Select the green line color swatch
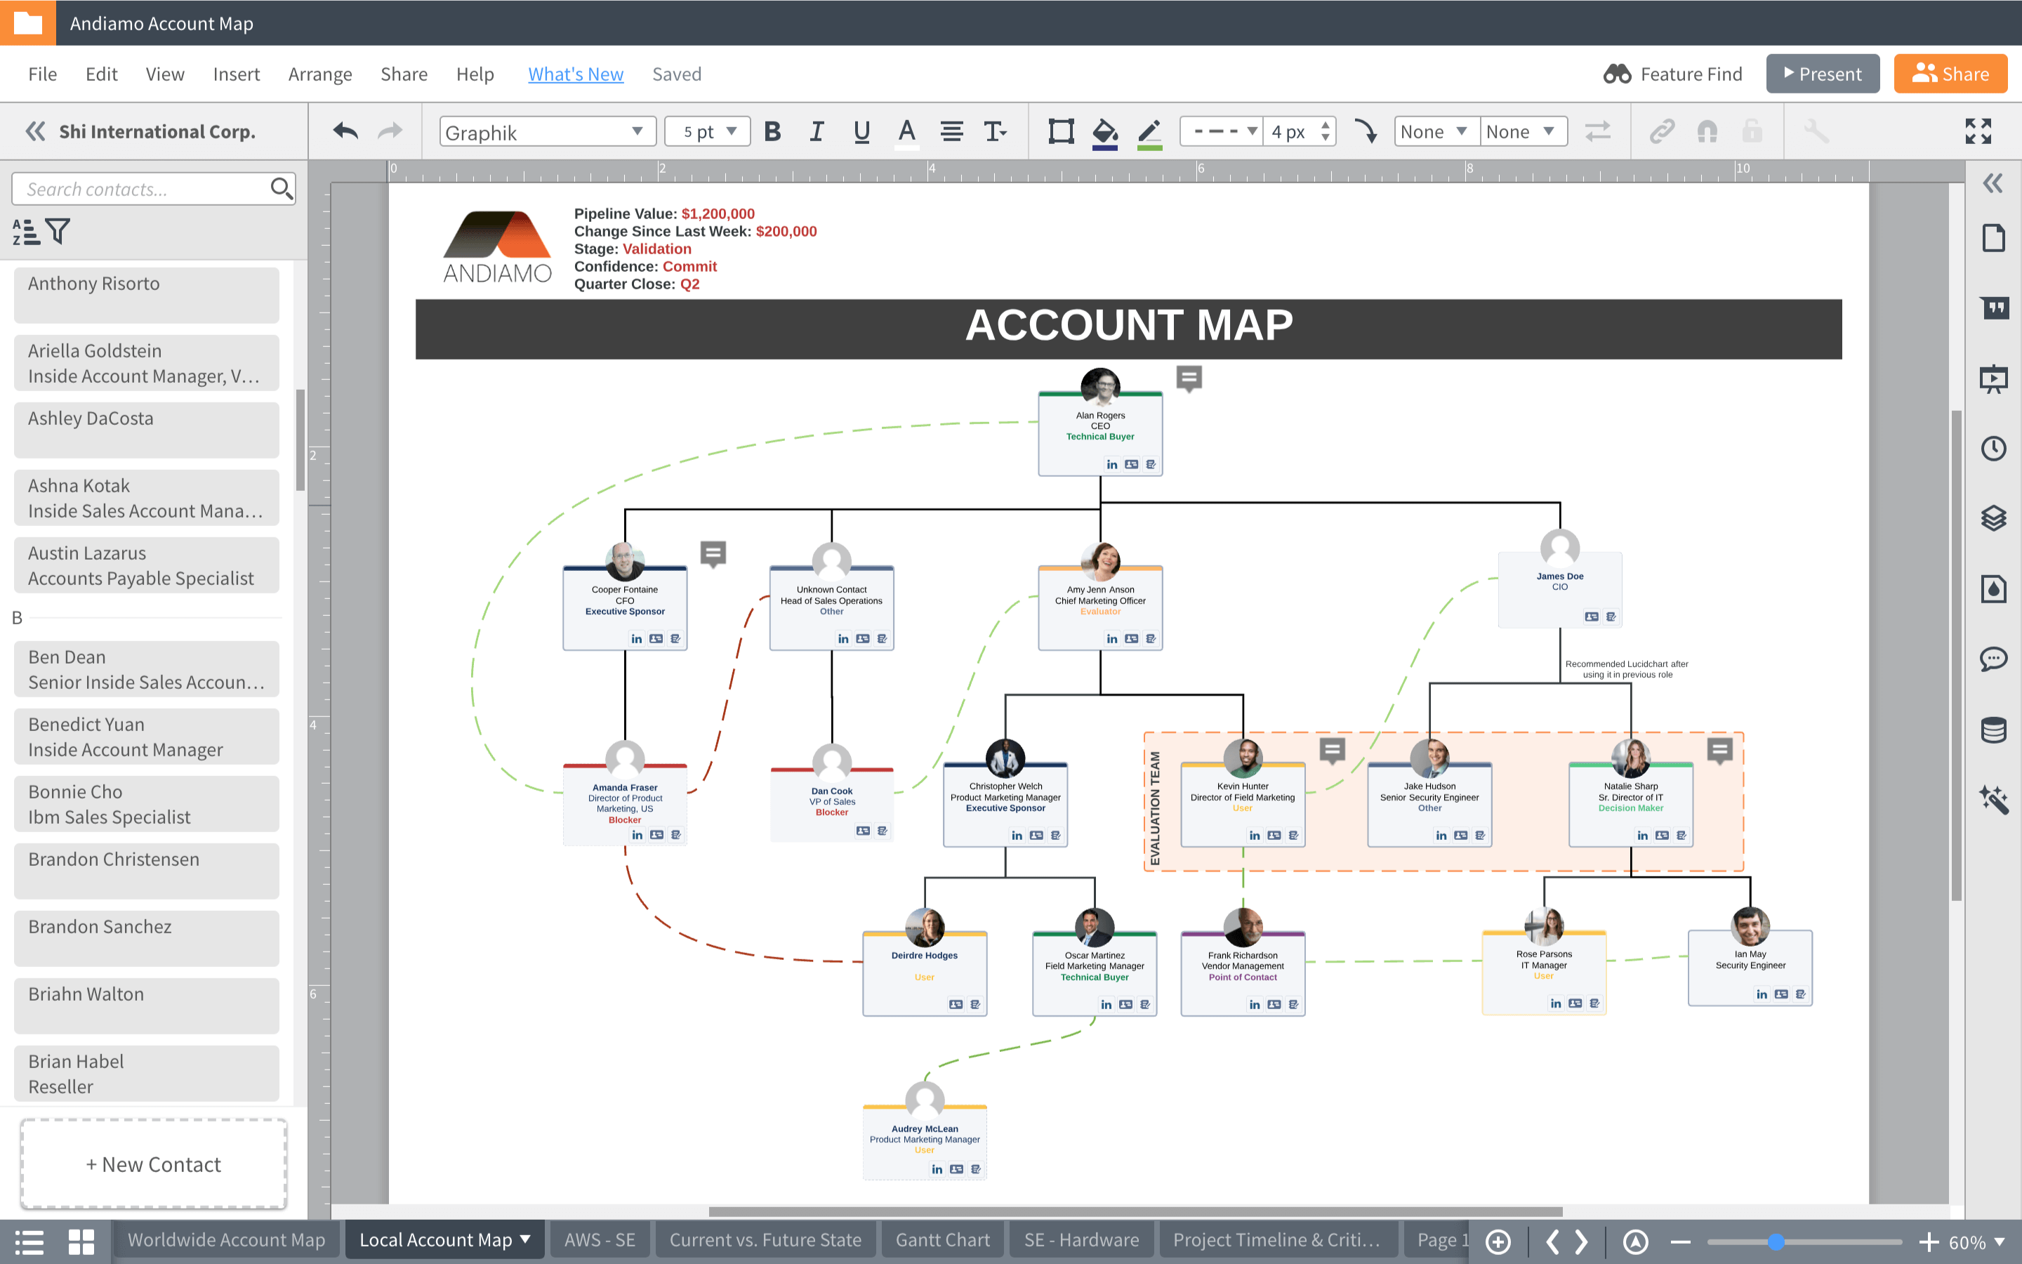Image resolution: width=2022 pixels, height=1264 pixels. (x=1151, y=131)
